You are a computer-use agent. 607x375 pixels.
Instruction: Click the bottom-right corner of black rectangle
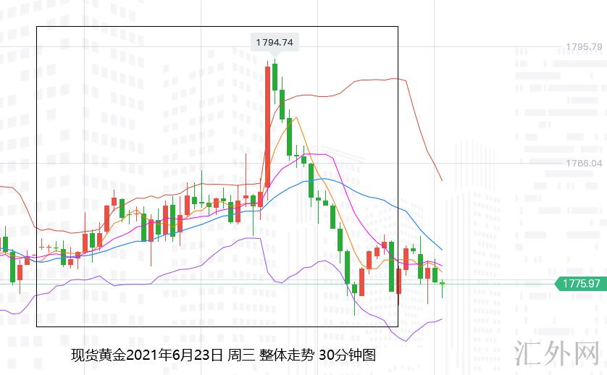pyautogui.click(x=398, y=326)
